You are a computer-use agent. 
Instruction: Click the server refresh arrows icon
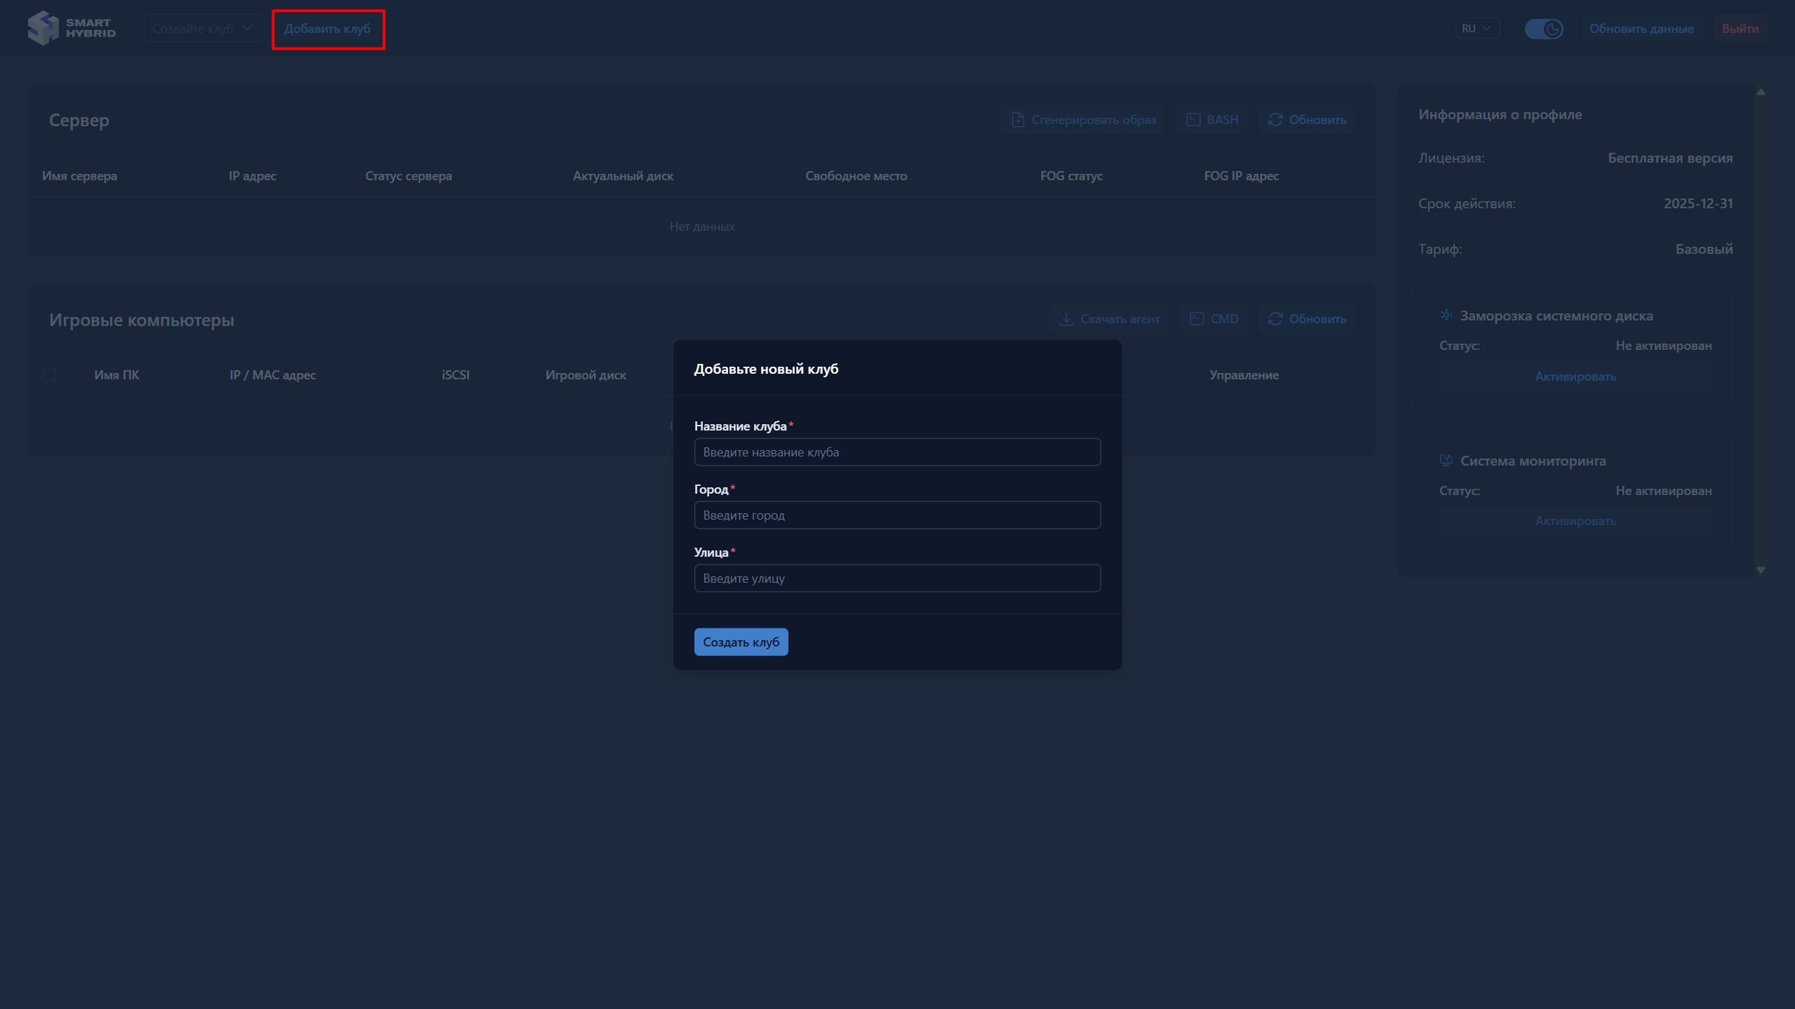(1275, 120)
